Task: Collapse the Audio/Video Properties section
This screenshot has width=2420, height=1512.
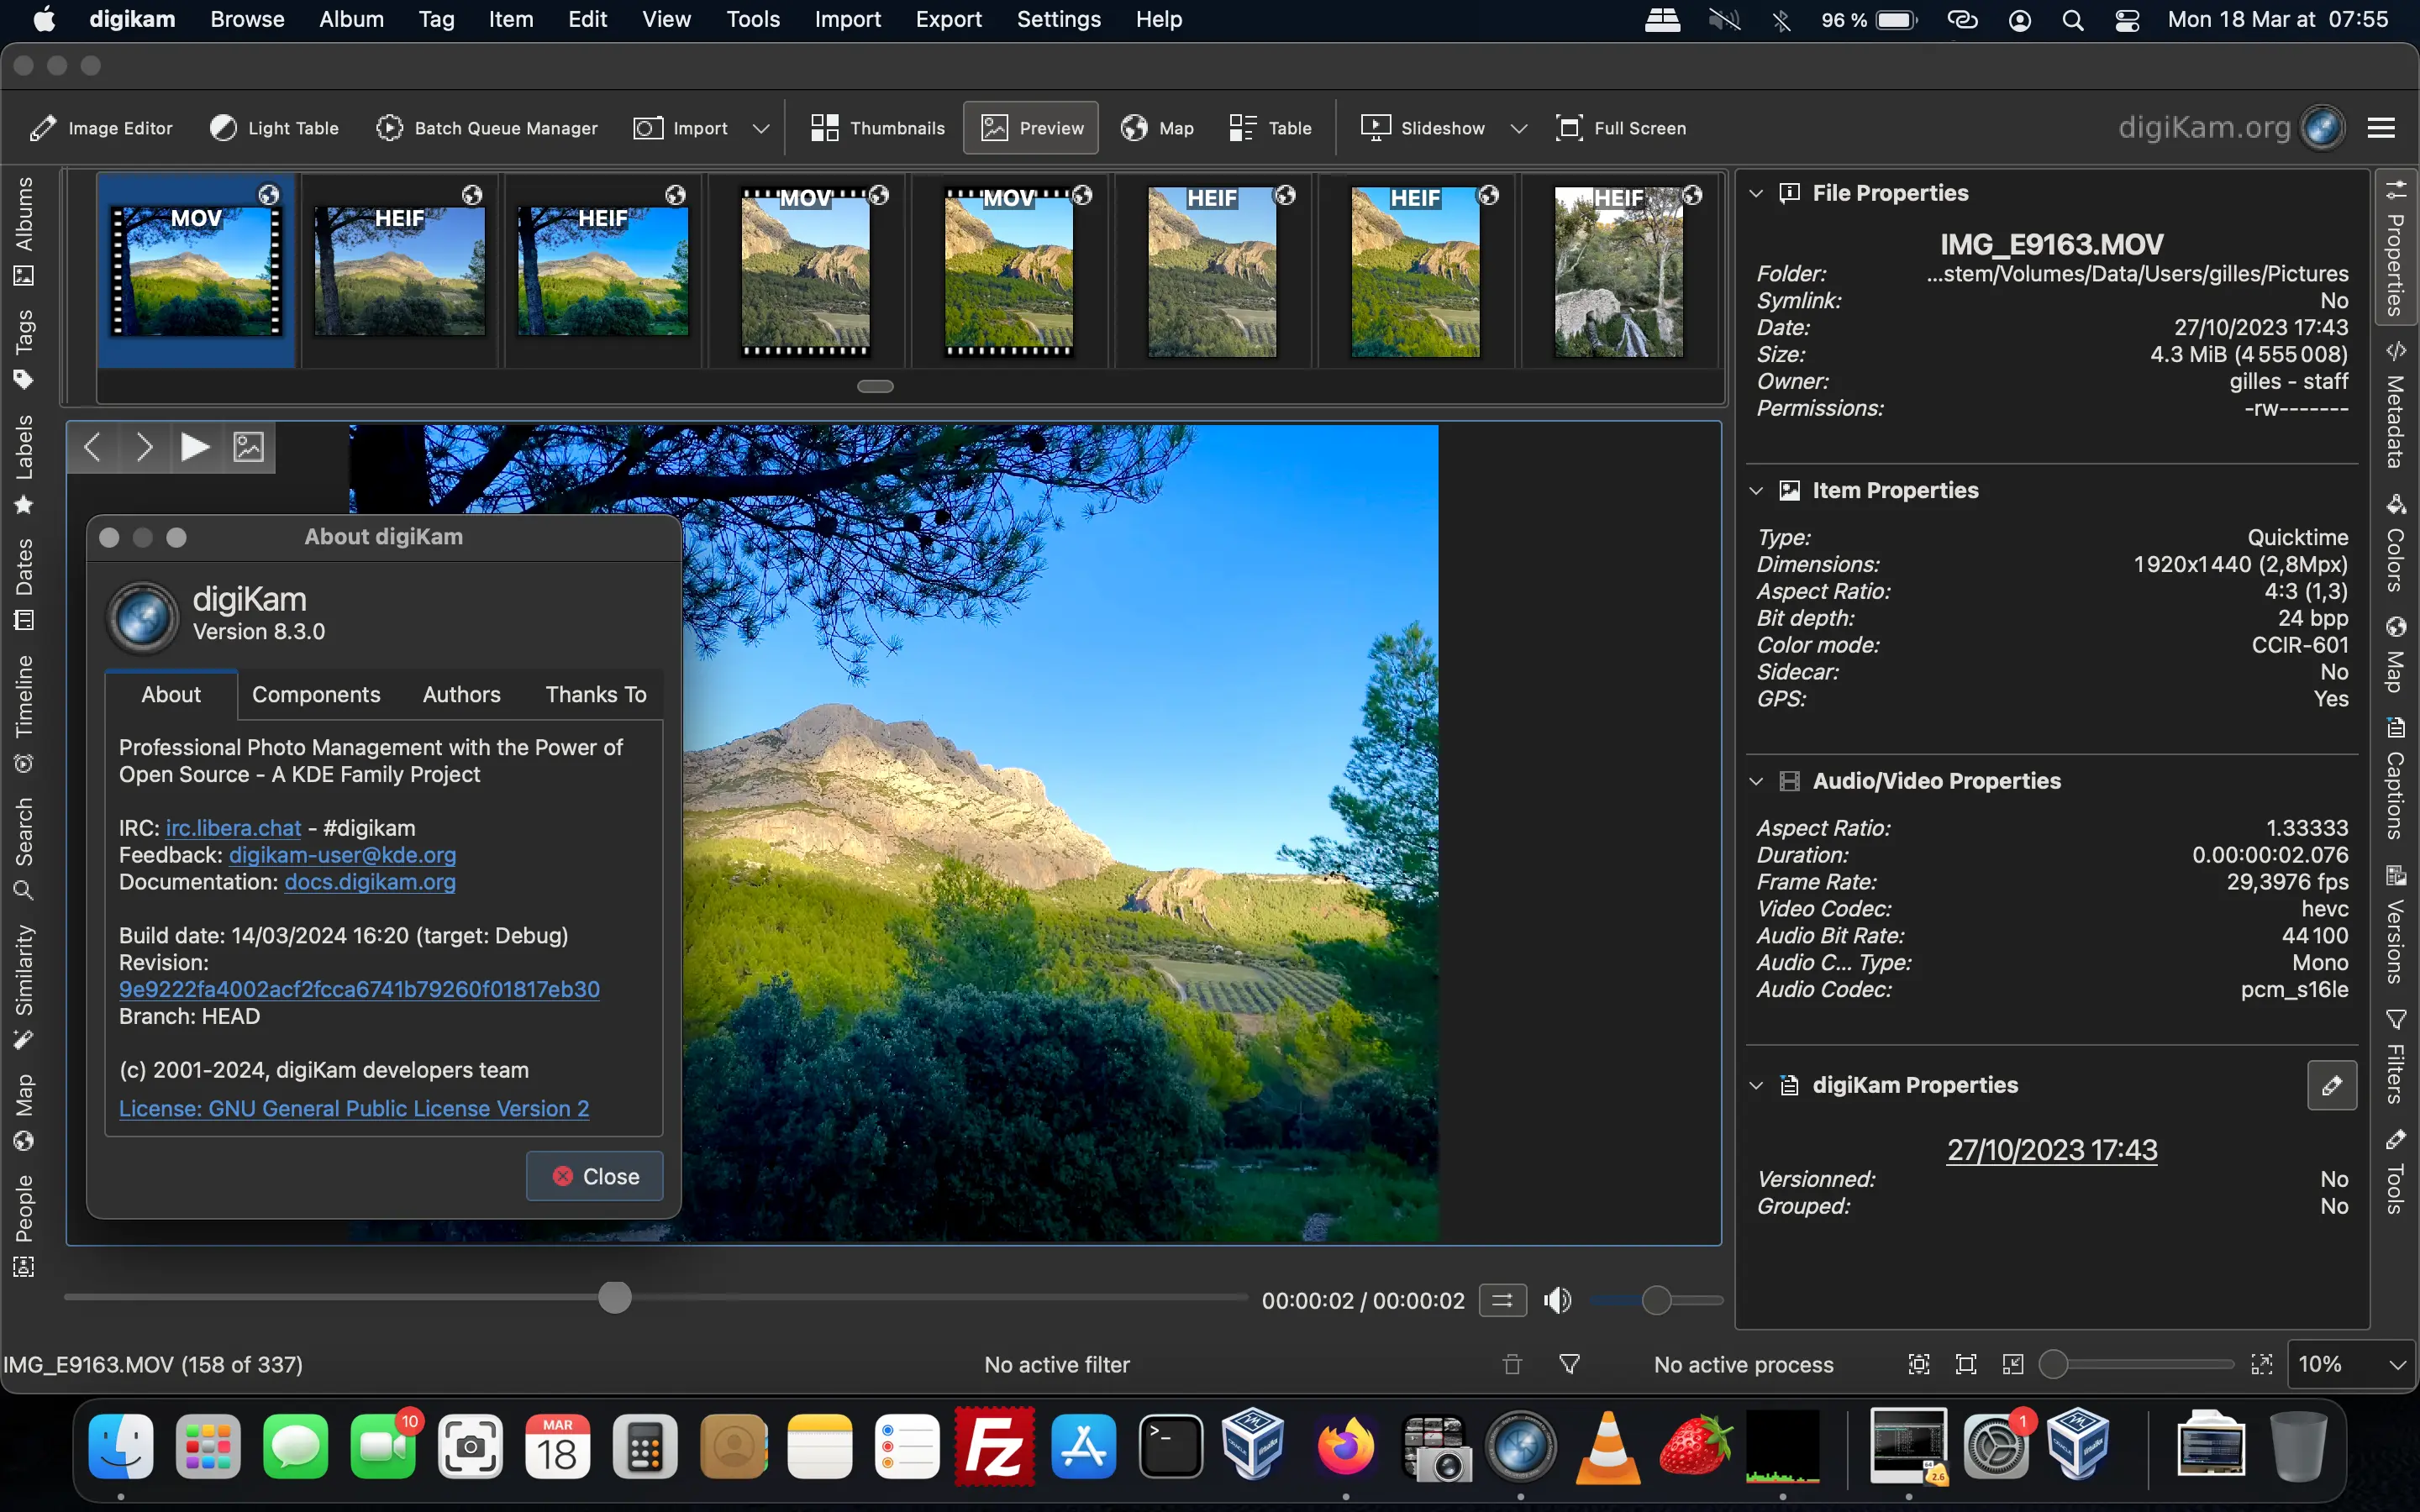Action: pyautogui.click(x=1757, y=781)
